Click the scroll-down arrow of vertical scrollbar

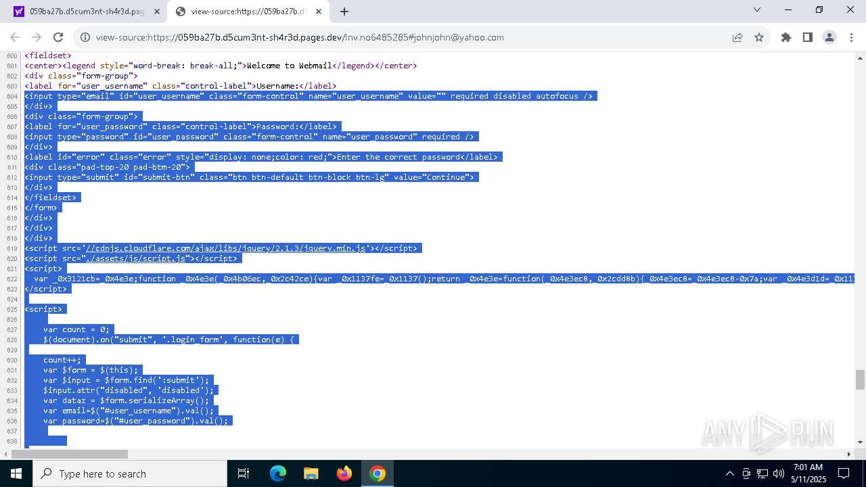[860, 442]
